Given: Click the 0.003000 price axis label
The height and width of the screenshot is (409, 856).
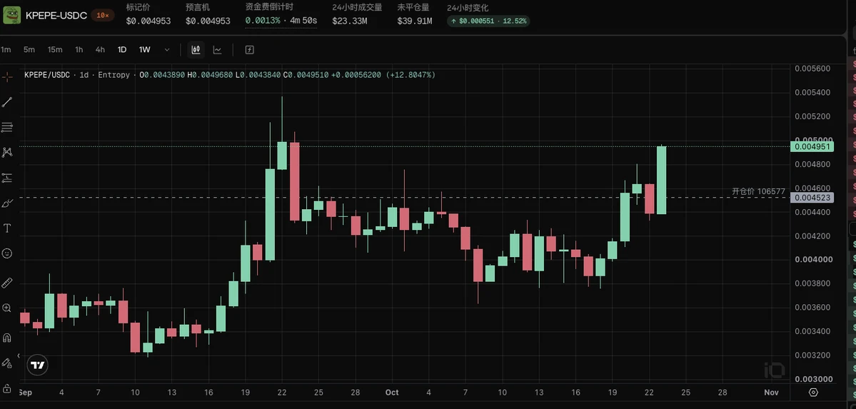Looking at the screenshot, I should 812,379.
